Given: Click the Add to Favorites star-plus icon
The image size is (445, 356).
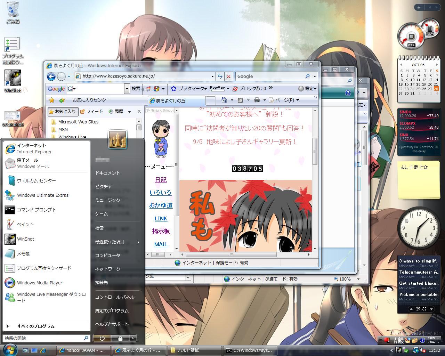Looking at the screenshot, I should (62, 100).
